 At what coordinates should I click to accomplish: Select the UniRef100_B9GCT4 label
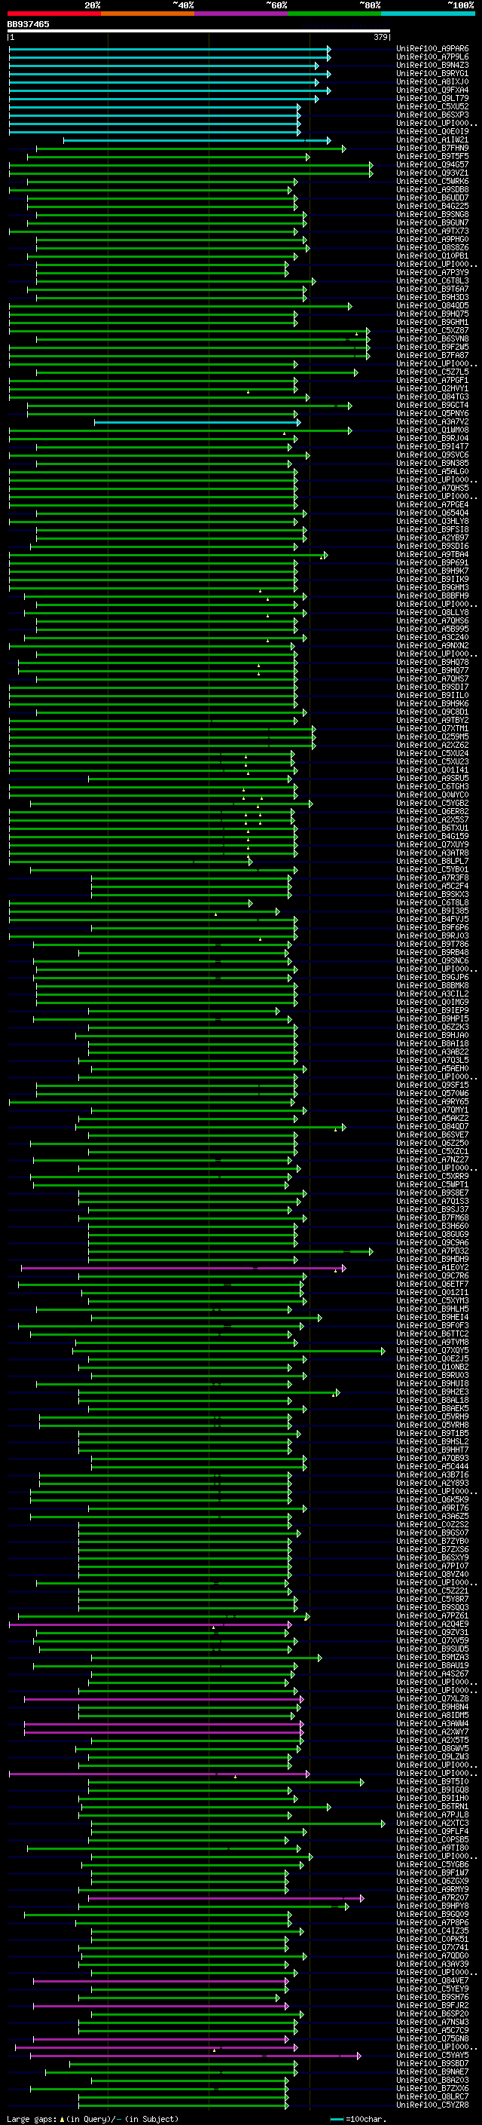click(432, 405)
